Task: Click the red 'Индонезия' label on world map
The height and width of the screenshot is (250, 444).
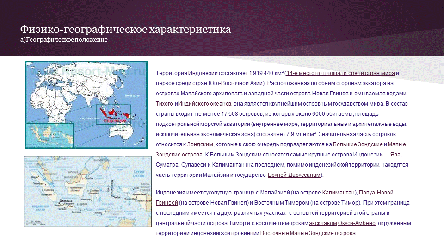Action: (x=115, y=120)
